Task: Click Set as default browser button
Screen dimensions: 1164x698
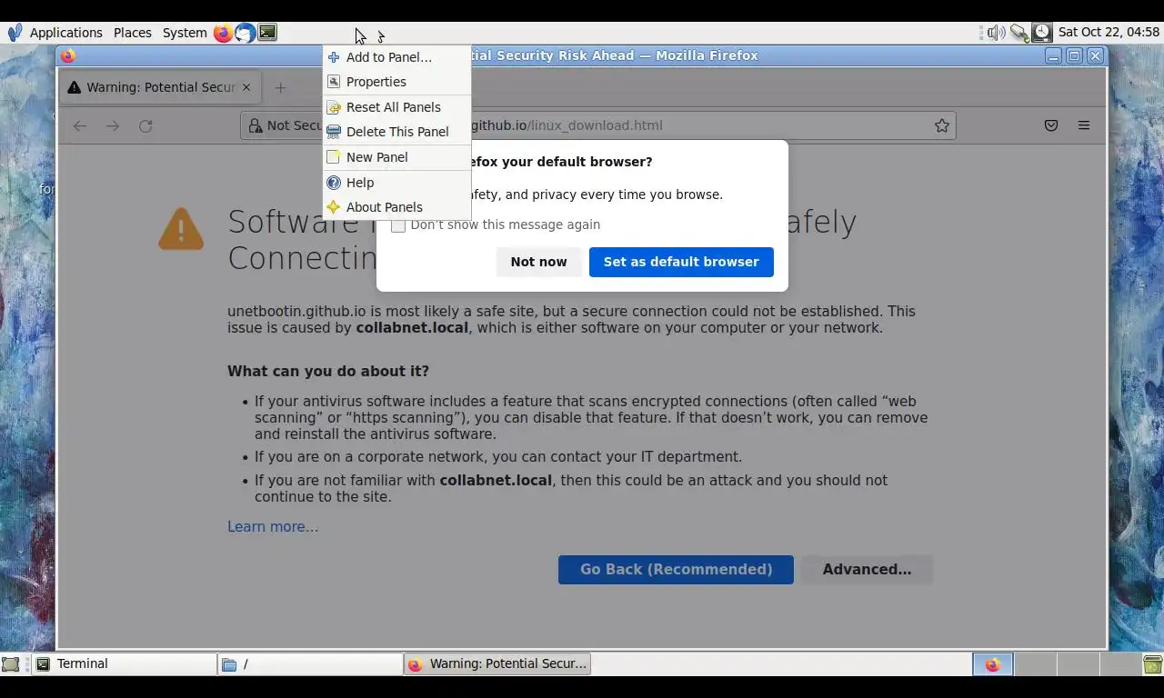Action: pos(681,262)
